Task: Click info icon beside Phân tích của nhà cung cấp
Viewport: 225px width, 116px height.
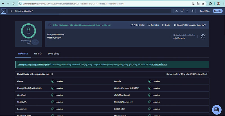Action: [52, 74]
